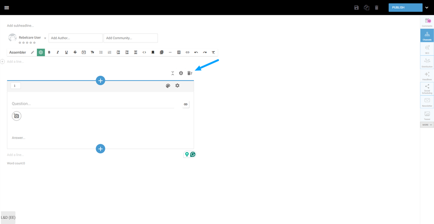Viewport: 434px width, 224px height.
Task: Open the ChatGPT AI assistant in toolbar
Action: (41, 52)
